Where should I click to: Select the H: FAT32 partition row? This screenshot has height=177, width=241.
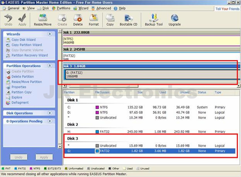(149, 132)
